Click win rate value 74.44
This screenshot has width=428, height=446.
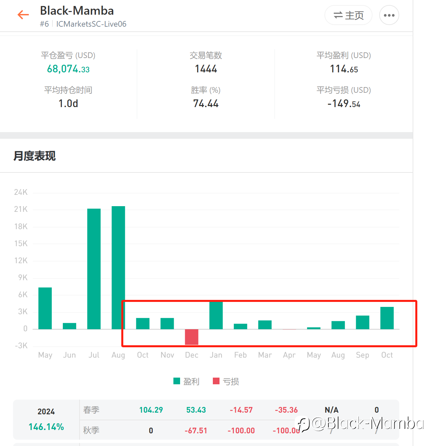click(206, 104)
